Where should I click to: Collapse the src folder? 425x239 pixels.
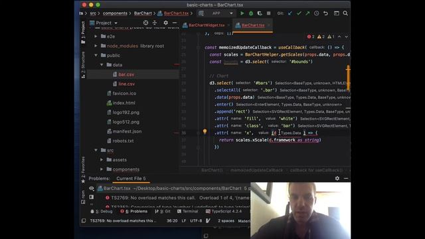[96, 150]
